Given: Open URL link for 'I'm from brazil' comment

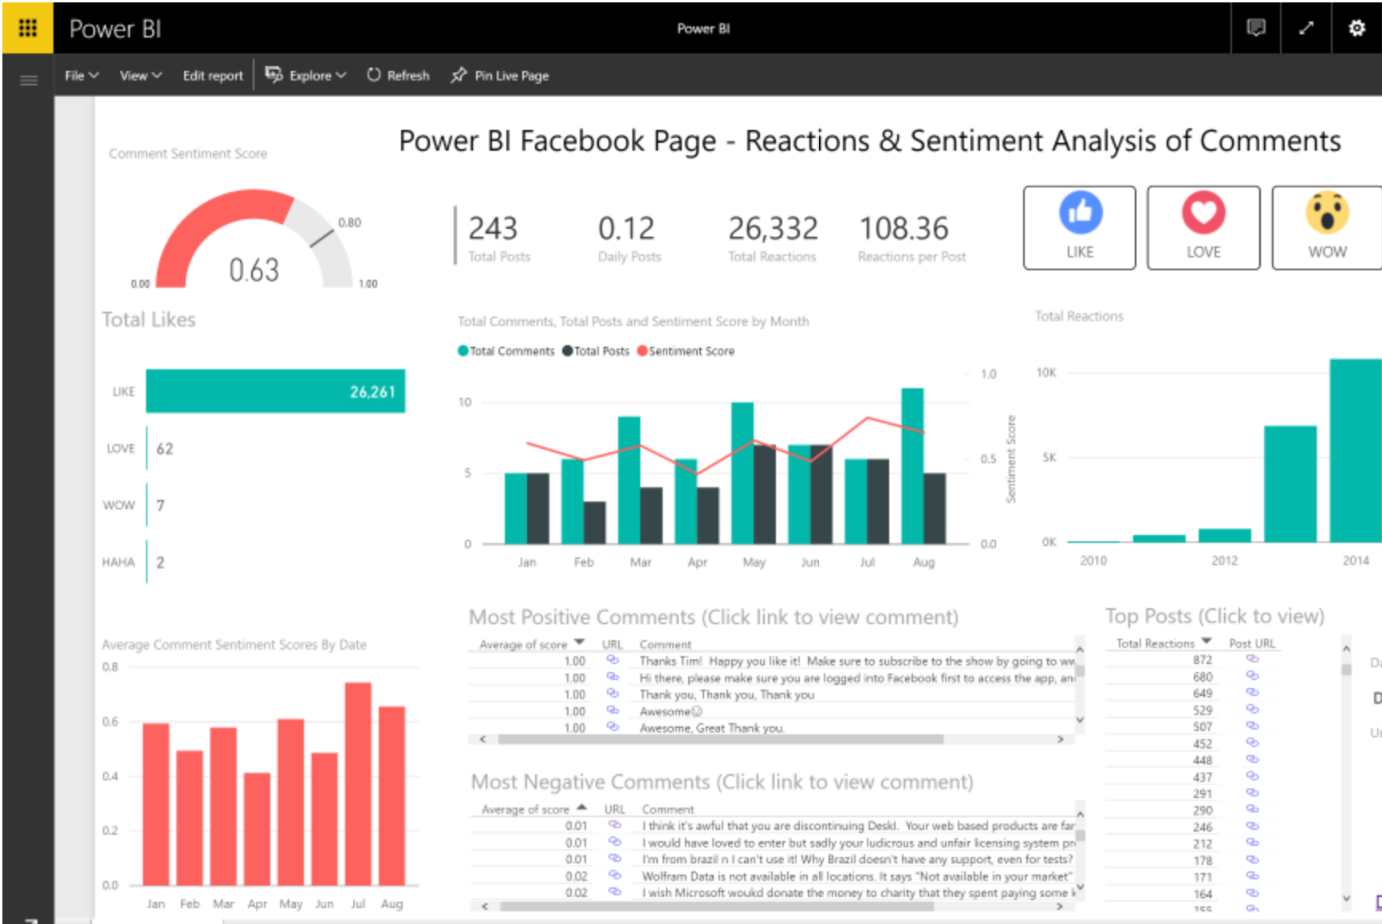Looking at the screenshot, I should tap(615, 859).
